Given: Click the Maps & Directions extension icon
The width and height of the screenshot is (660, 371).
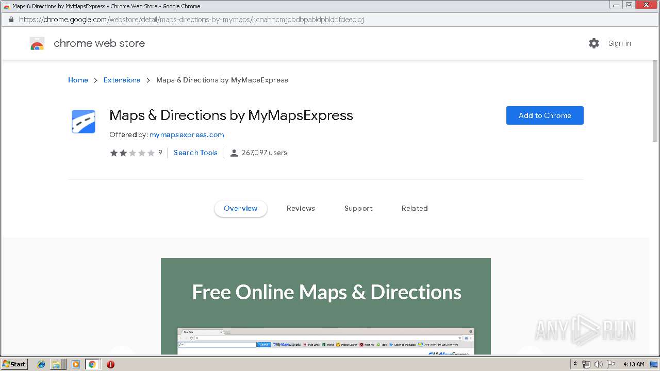Looking at the screenshot, I should click(84, 122).
